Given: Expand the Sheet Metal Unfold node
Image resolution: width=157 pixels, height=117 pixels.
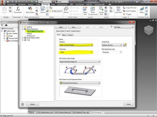Looking at the screenshot, I should [23, 38].
